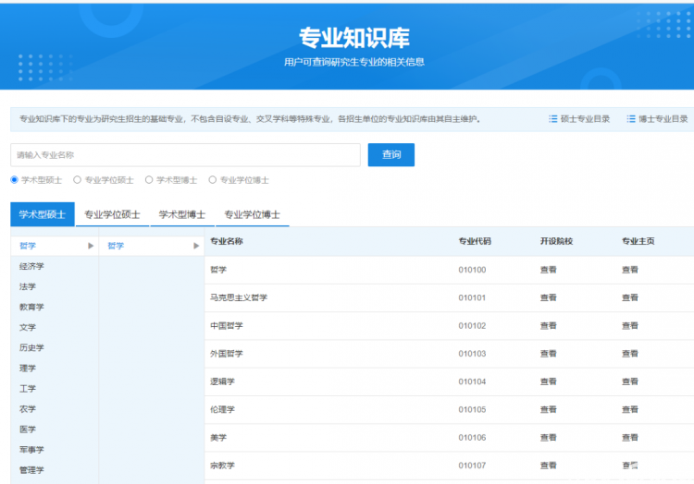Expand the arrow beside second-column 哲学
Image resolution: width=694 pixels, height=484 pixels.
tap(196, 246)
